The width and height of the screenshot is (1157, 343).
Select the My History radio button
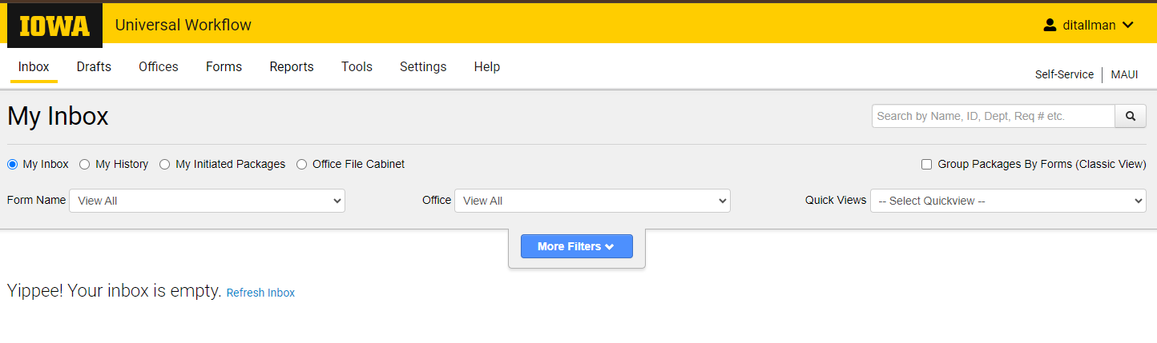pyautogui.click(x=85, y=165)
